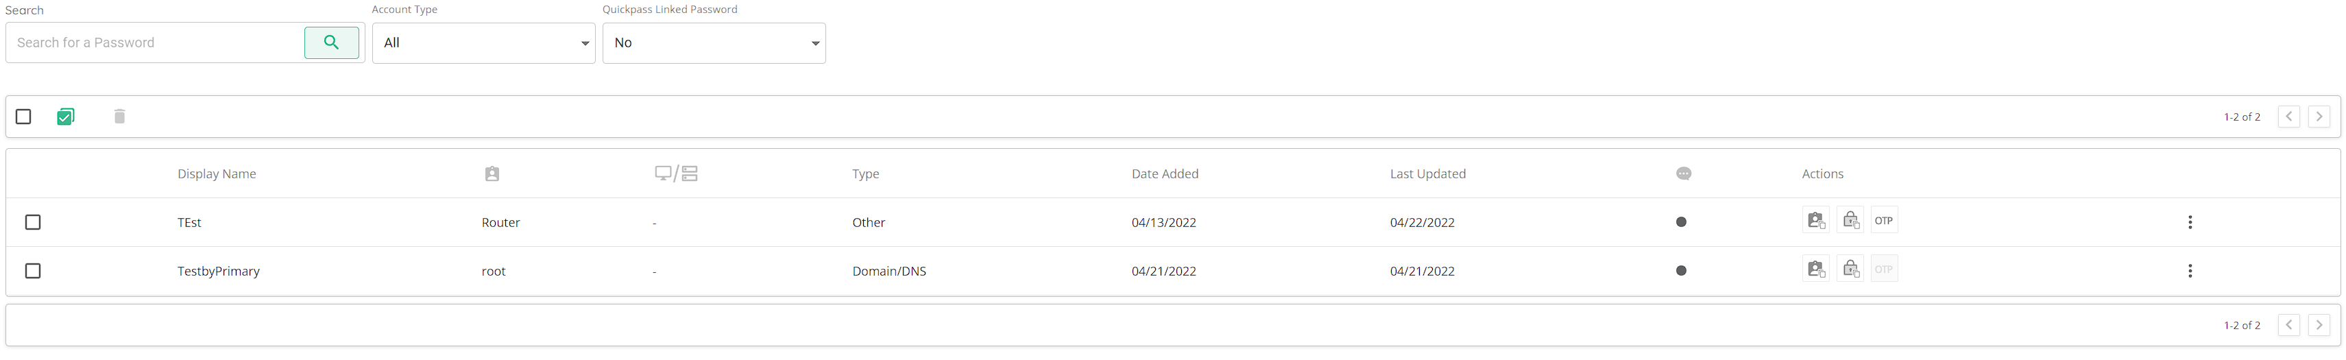The image size is (2346, 360).
Task: Expand the Quickpass Linked Password dropdown
Action: (x=714, y=43)
